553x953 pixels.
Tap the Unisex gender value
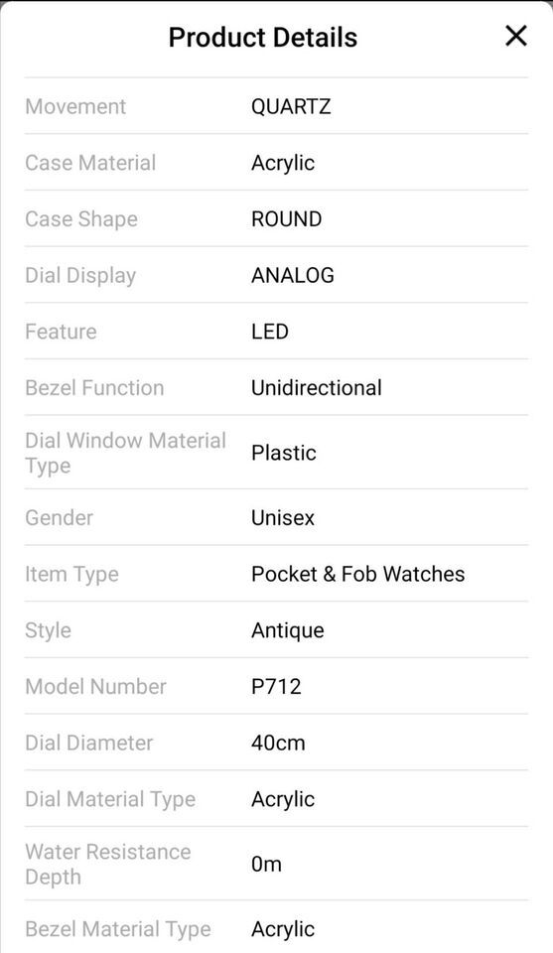pos(283,518)
